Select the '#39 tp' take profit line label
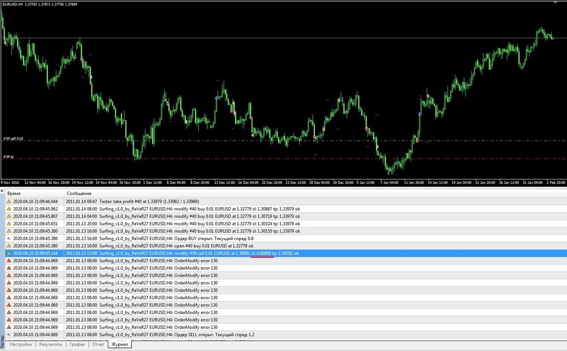 click(x=9, y=157)
